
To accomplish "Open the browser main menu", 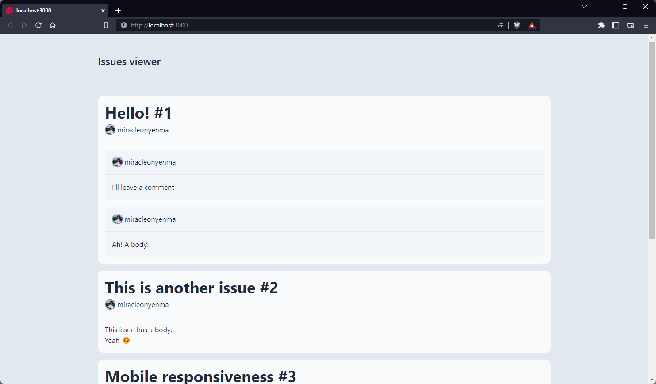I will (x=646, y=25).
